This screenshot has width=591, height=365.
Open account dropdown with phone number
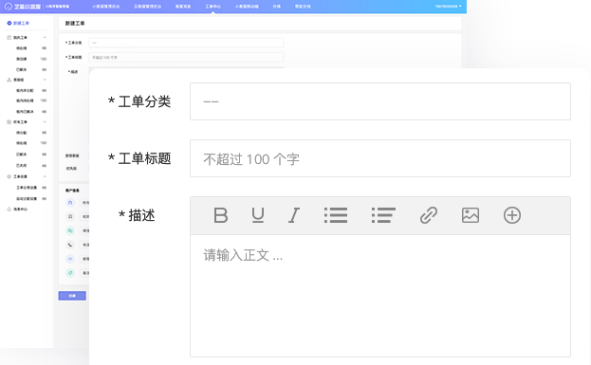[448, 7]
